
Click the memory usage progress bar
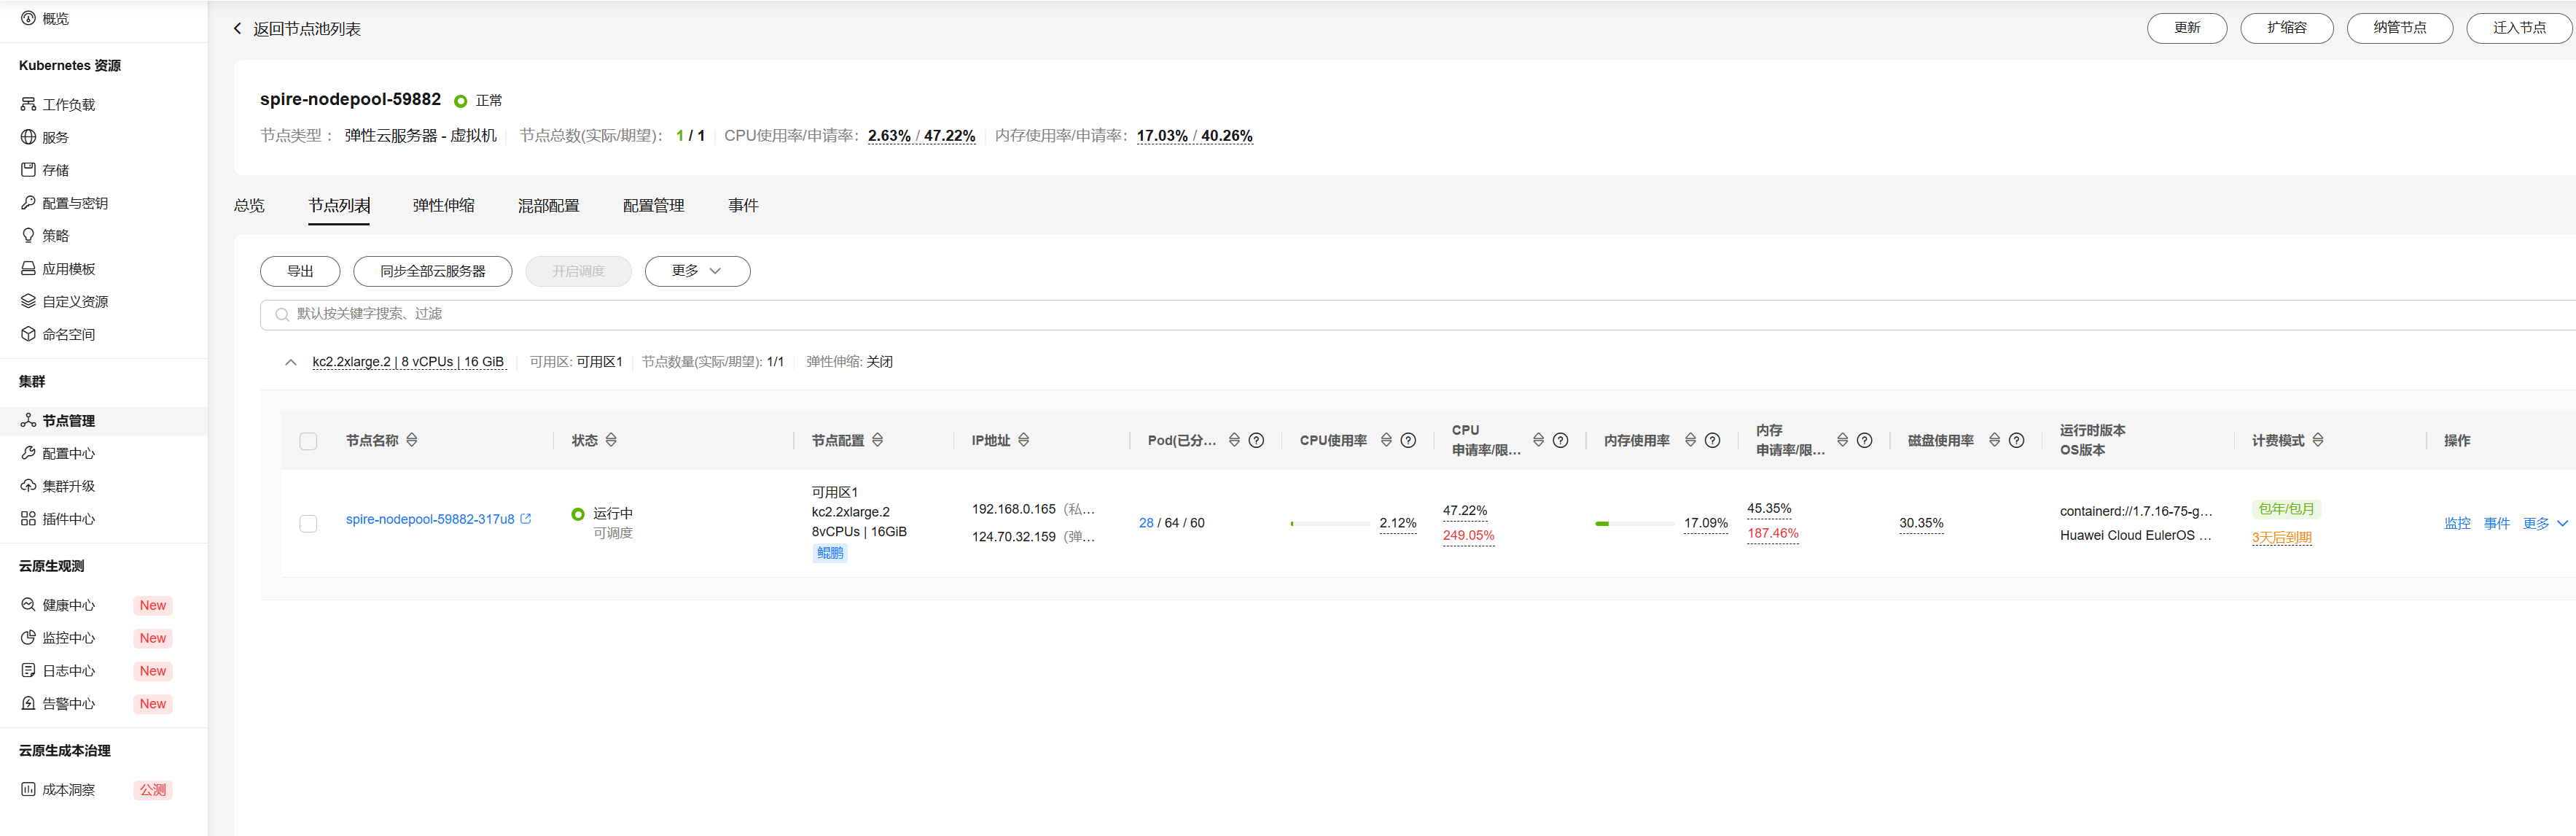1633,524
